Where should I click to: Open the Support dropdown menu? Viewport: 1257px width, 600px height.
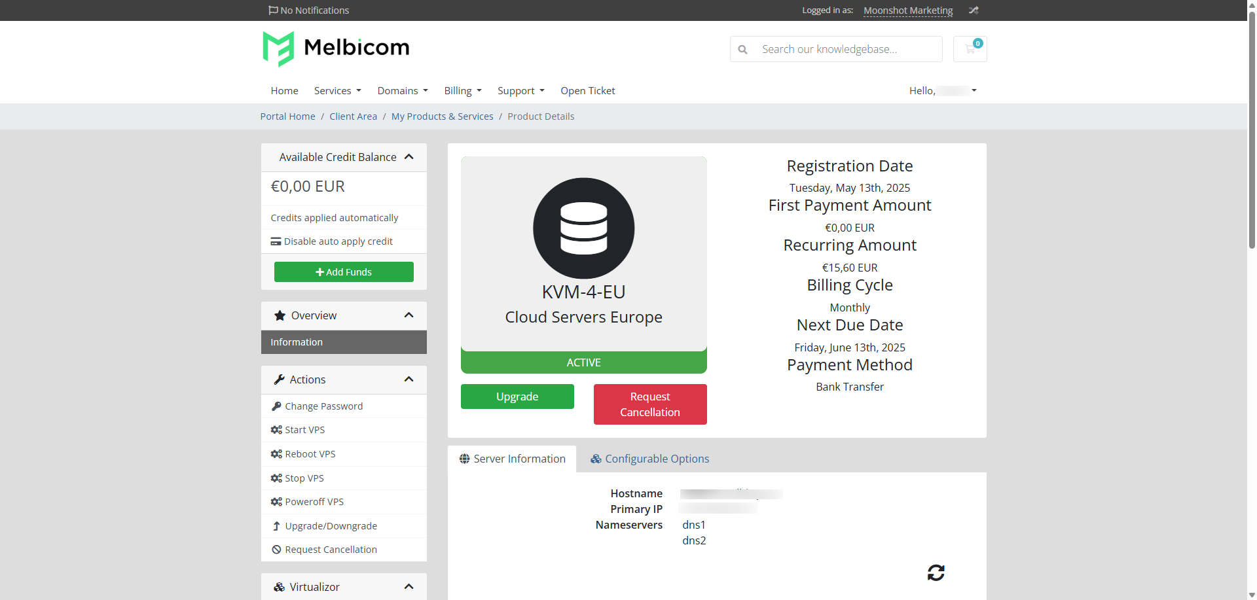(521, 91)
